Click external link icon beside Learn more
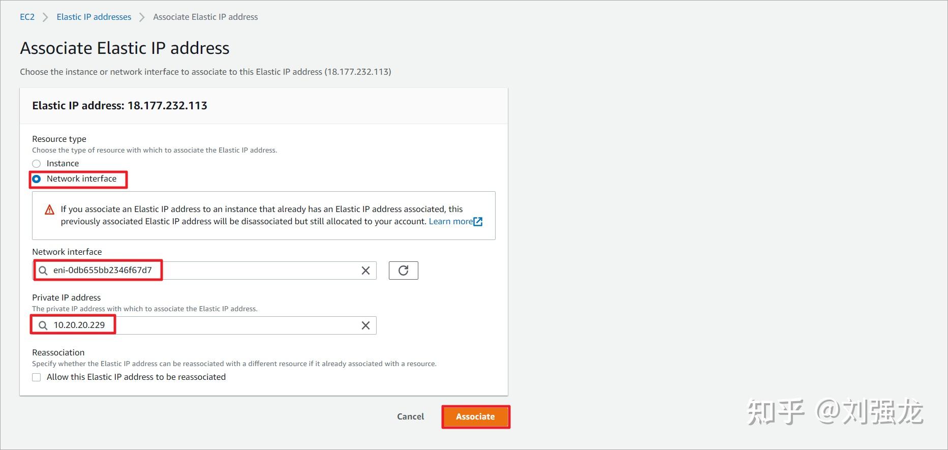Viewport: 948px width, 450px height. (x=478, y=222)
